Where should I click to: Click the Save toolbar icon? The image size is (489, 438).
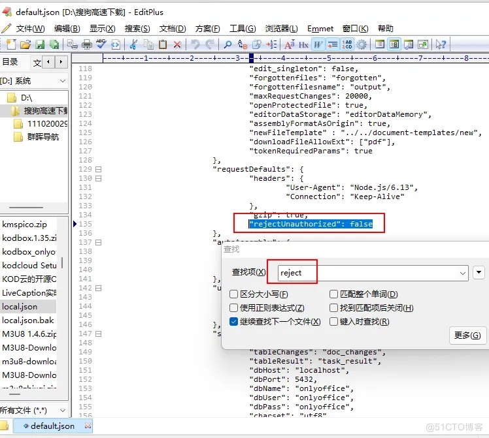pos(40,44)
